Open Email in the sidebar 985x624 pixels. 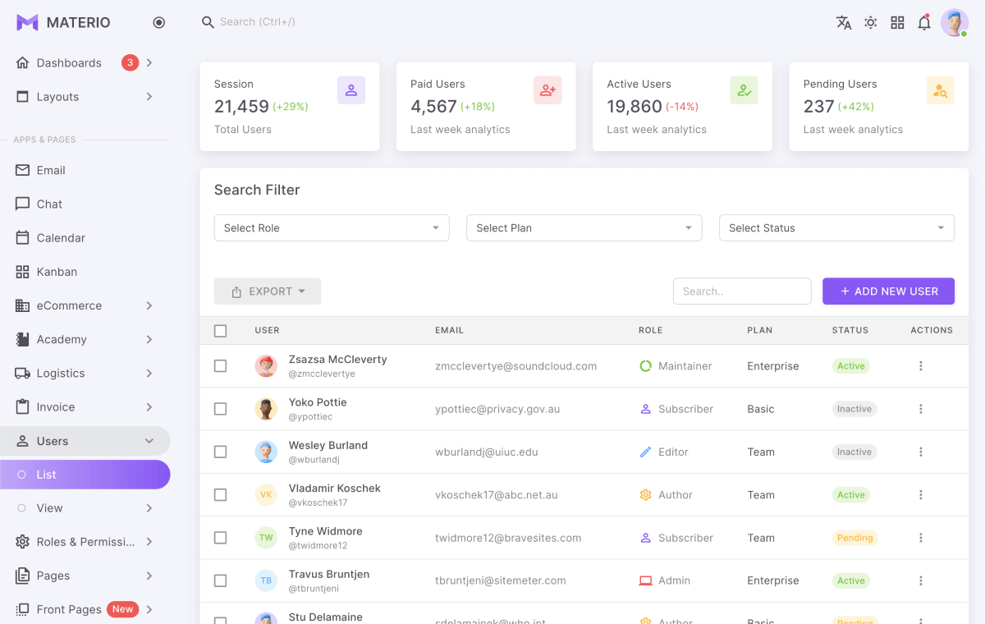click(85, 171)
